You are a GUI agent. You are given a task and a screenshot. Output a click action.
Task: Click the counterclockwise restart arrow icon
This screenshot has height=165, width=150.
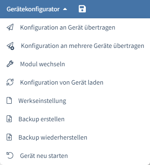point(10,155)
